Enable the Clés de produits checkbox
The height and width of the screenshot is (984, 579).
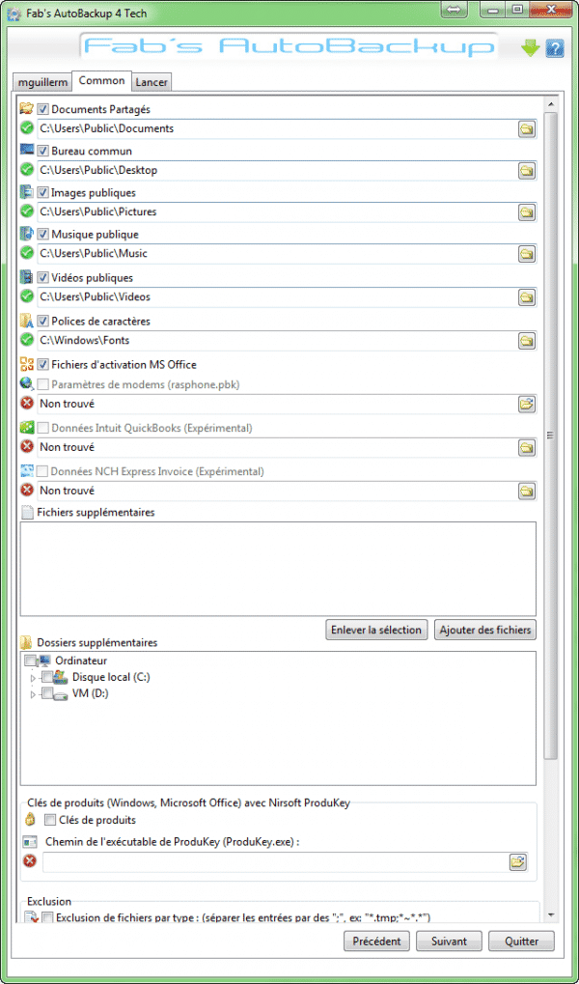49,820
